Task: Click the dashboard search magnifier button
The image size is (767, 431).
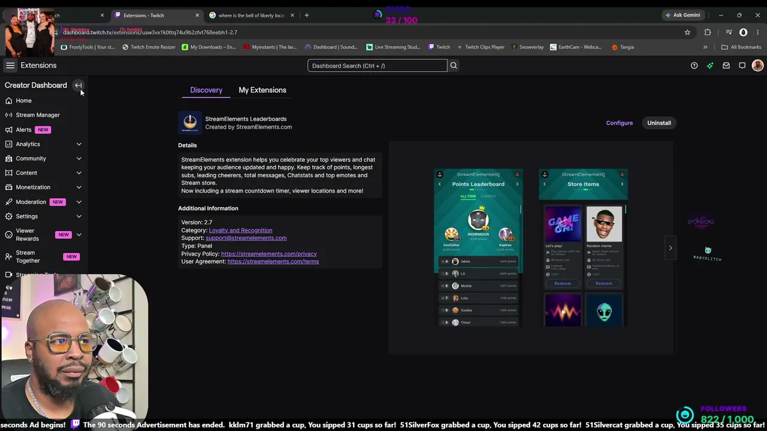Action: pyautogui.click(x=454, y=65)
